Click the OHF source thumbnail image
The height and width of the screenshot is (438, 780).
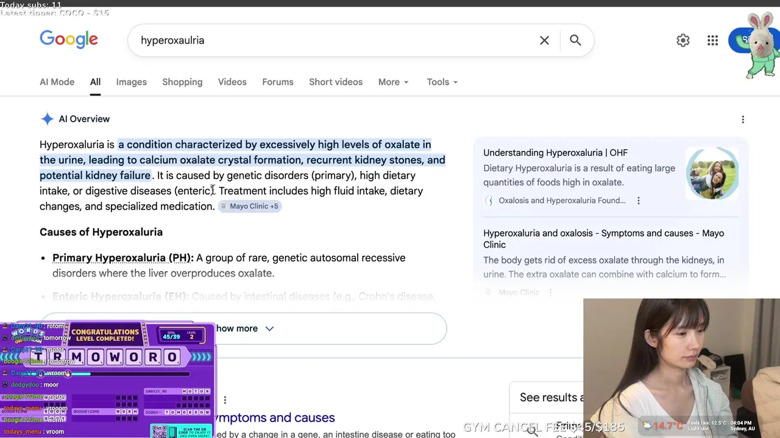click(x=712, y=173)
